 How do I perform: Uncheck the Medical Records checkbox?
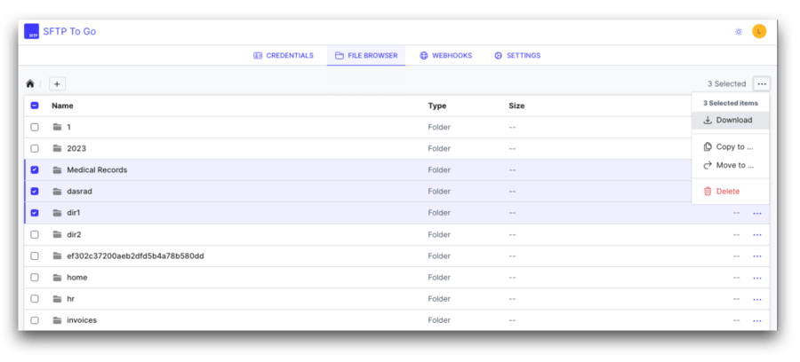point(35,170)
